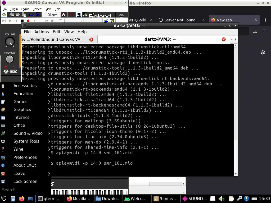The image size is (271, 203).
Task: Click the pause transport button
Action: click(x=40, y=21)
